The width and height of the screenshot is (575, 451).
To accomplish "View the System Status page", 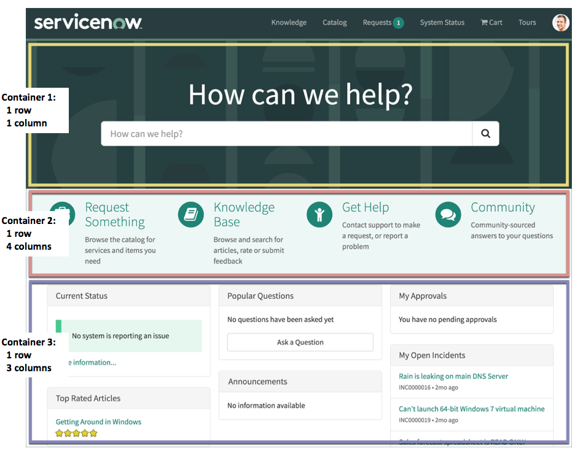I will click(442, 22).
